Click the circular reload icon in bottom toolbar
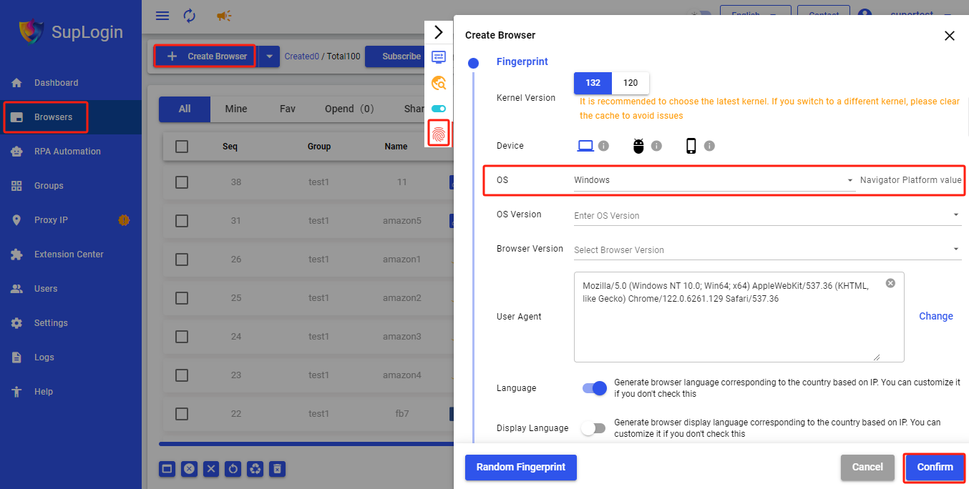The height and width of the screenshot is (489, 969). pyautogui.click(x=233, y=469)
